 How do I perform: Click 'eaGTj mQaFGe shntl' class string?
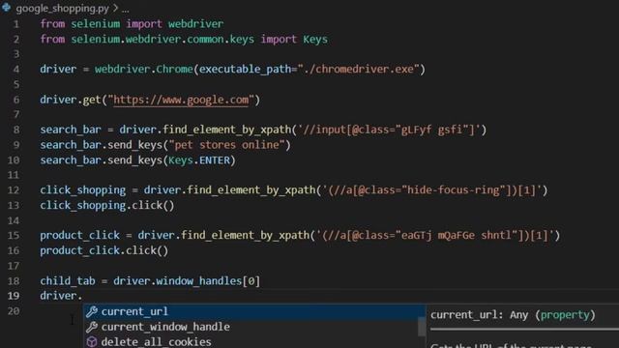[457, 236]
